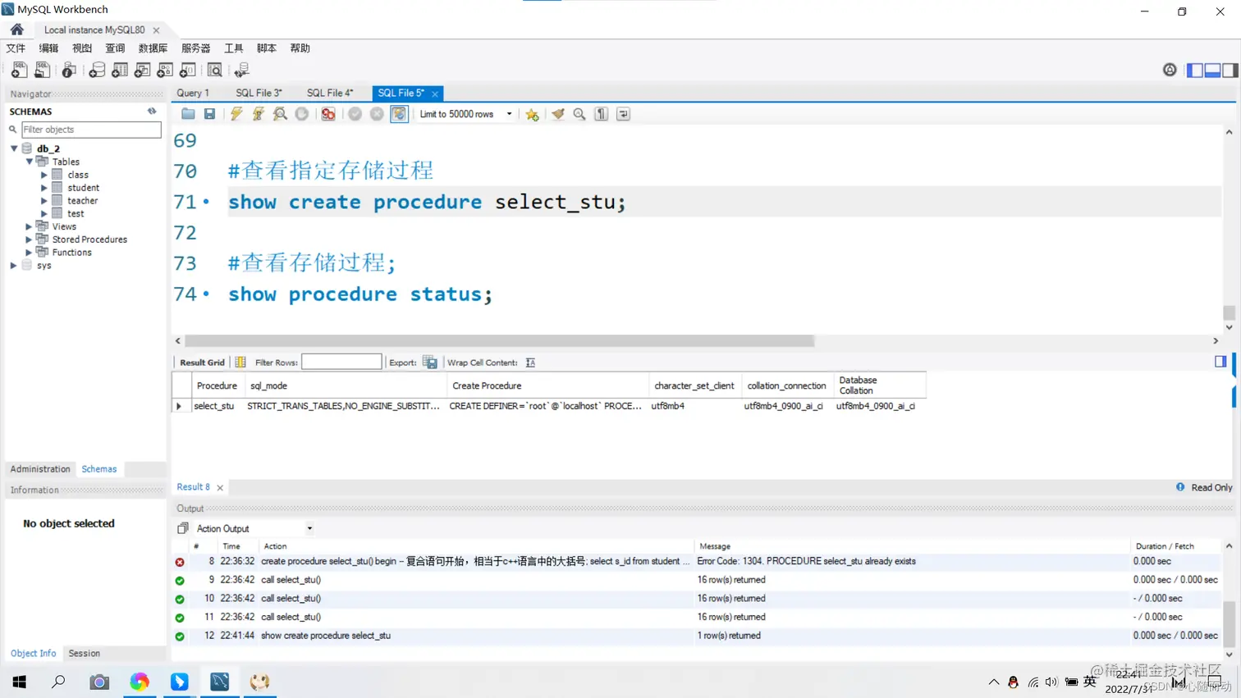Screen dimensions: 1241x698
Task: Explain execution plan magnifier icon
Action: 280,114
